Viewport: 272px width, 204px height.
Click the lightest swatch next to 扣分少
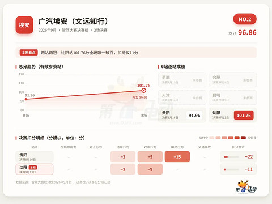(212, 138)
